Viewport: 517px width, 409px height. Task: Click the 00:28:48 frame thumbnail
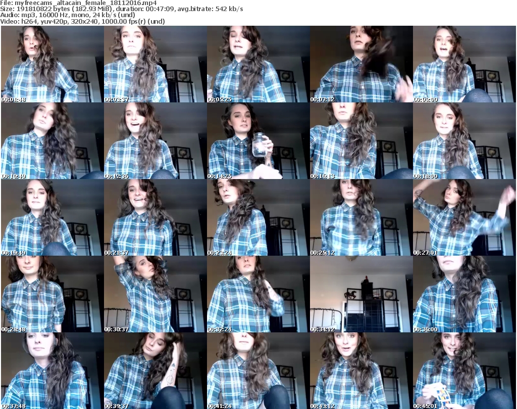coord(53,294)
